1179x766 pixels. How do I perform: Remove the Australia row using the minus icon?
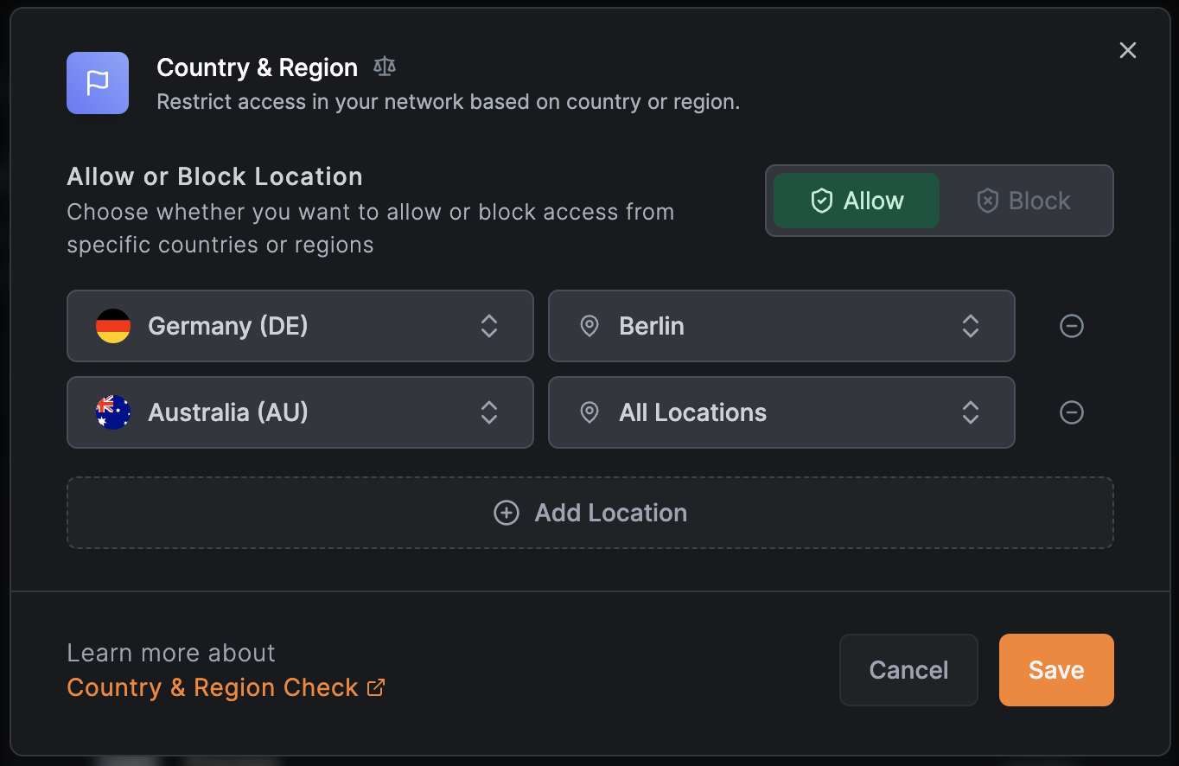(x=1071, y=412)
